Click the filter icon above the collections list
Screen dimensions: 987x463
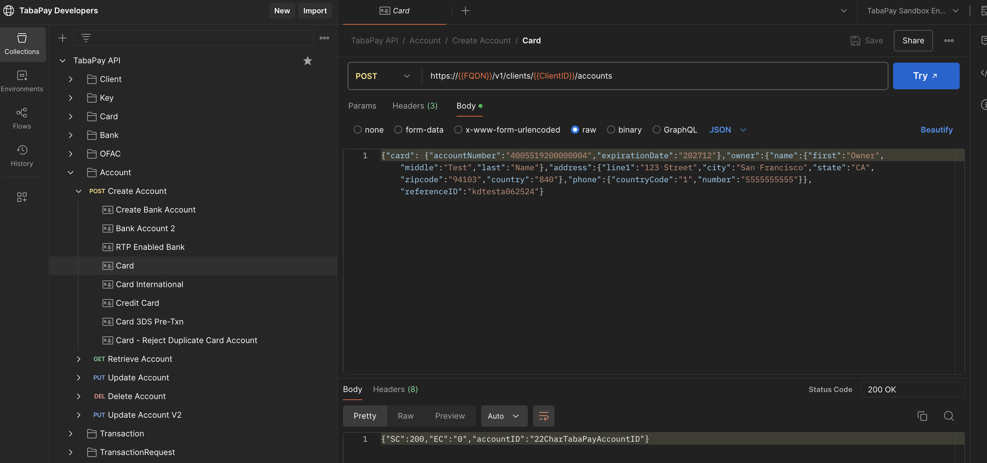(86, 38)
